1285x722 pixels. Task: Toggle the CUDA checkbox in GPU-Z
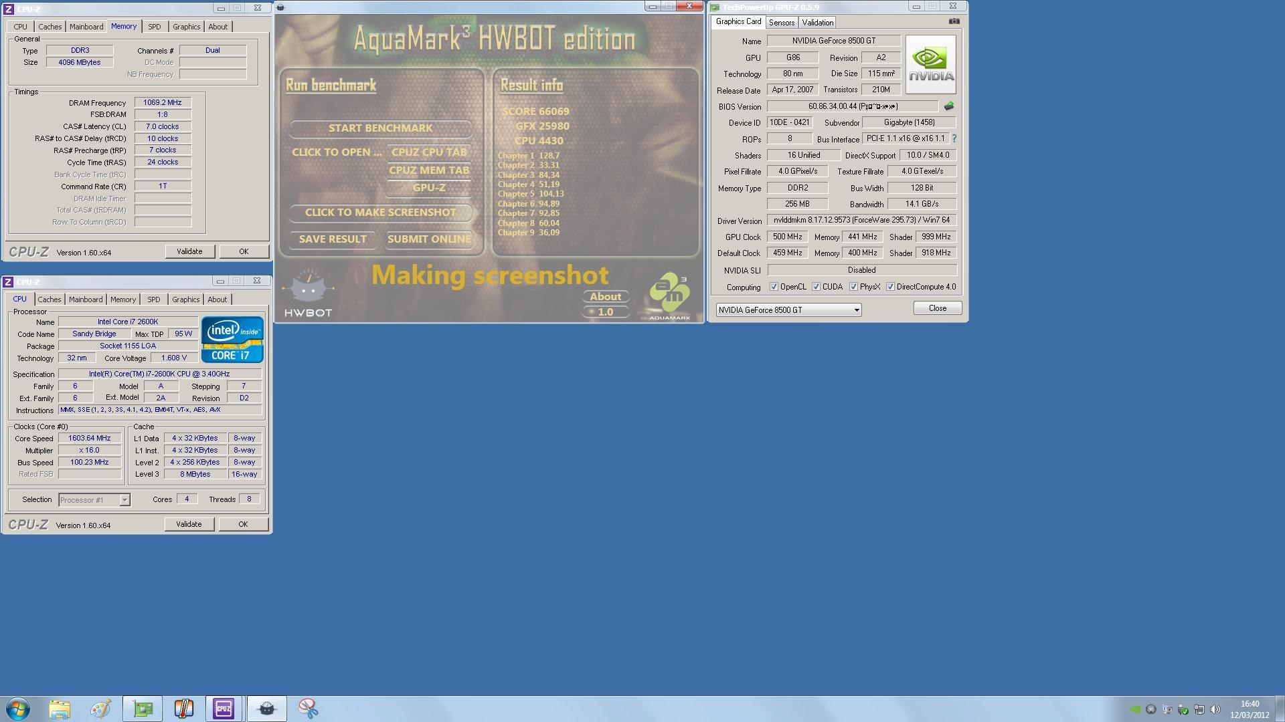tap(816, 287)
